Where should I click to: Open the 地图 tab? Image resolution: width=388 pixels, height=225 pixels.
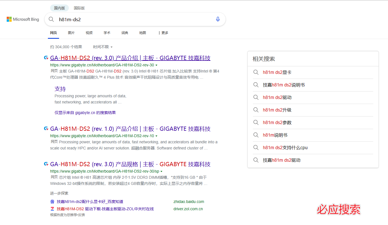pyautogui.click(x=143, y=33)
